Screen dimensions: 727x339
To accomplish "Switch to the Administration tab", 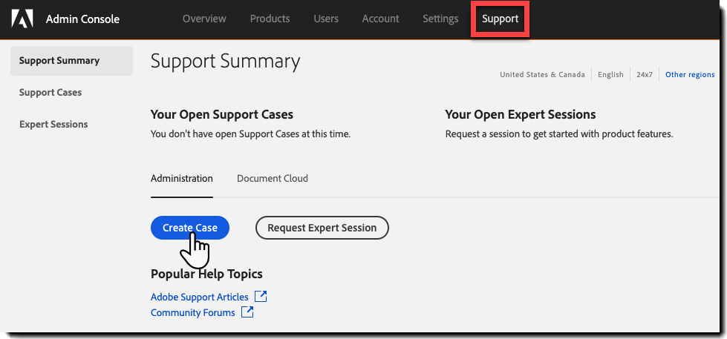I will pos(181,179).
